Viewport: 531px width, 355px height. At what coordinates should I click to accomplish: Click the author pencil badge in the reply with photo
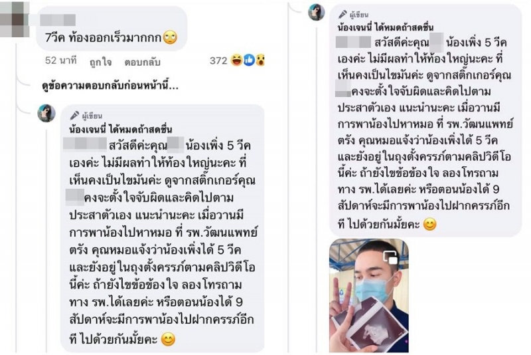(342, 14)
